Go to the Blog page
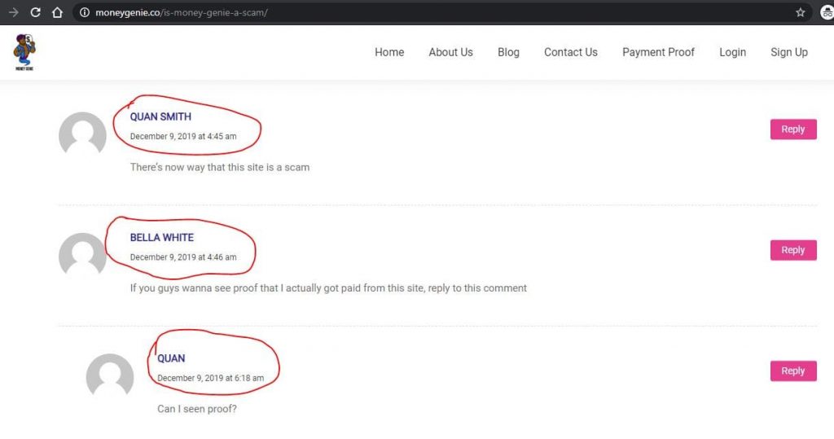Viewport: 834px width, 439px height. (508, 52)
